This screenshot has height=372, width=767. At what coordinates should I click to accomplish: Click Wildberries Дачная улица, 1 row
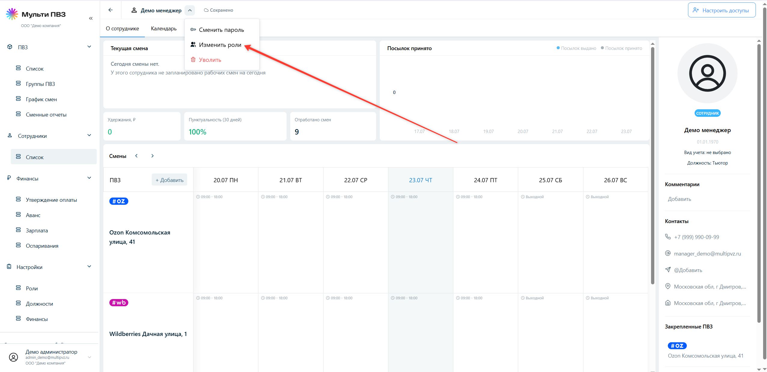[x=148, y=334]
